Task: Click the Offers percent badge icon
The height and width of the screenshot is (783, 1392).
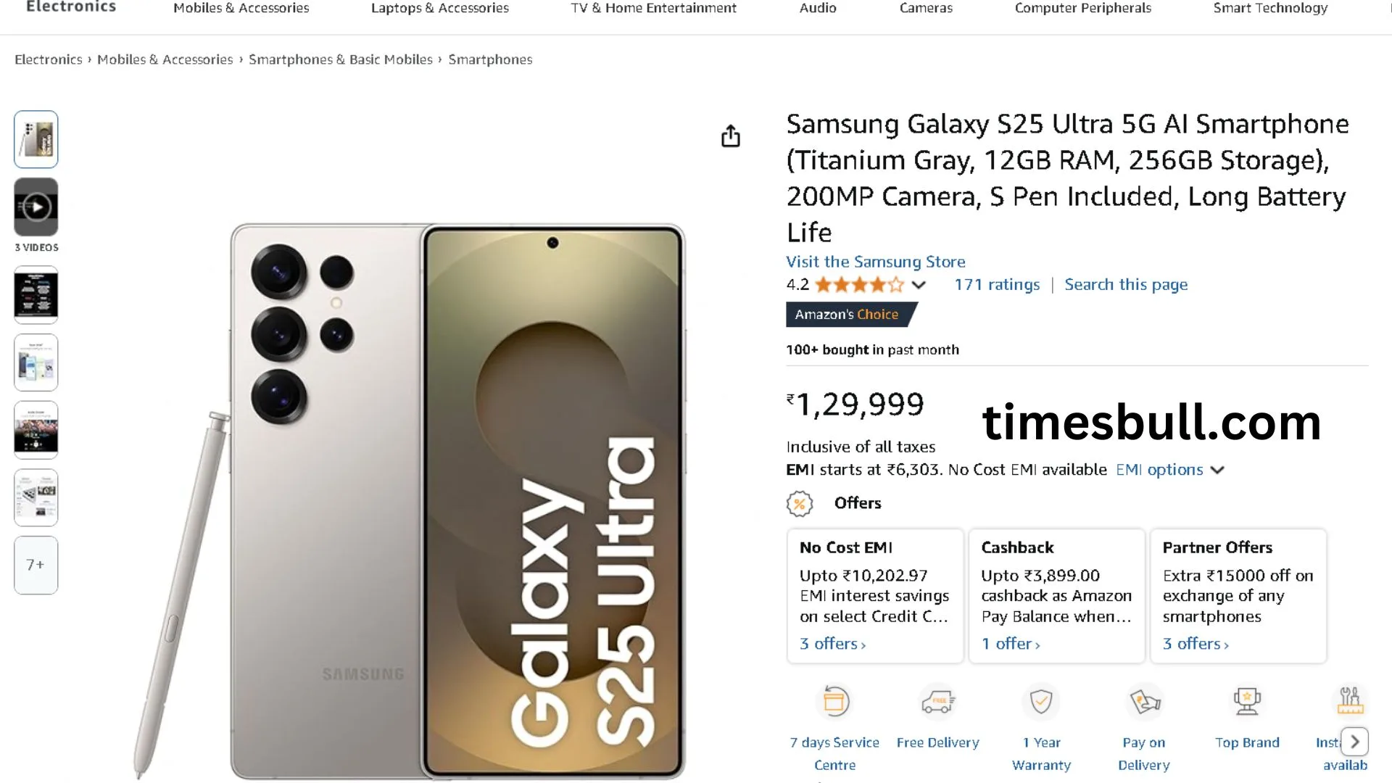Action: 800,503
